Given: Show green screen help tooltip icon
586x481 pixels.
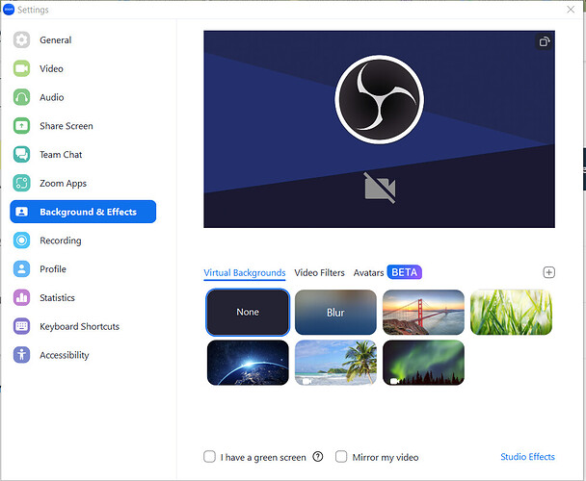Looking at the screenshot, I should 317,457.
